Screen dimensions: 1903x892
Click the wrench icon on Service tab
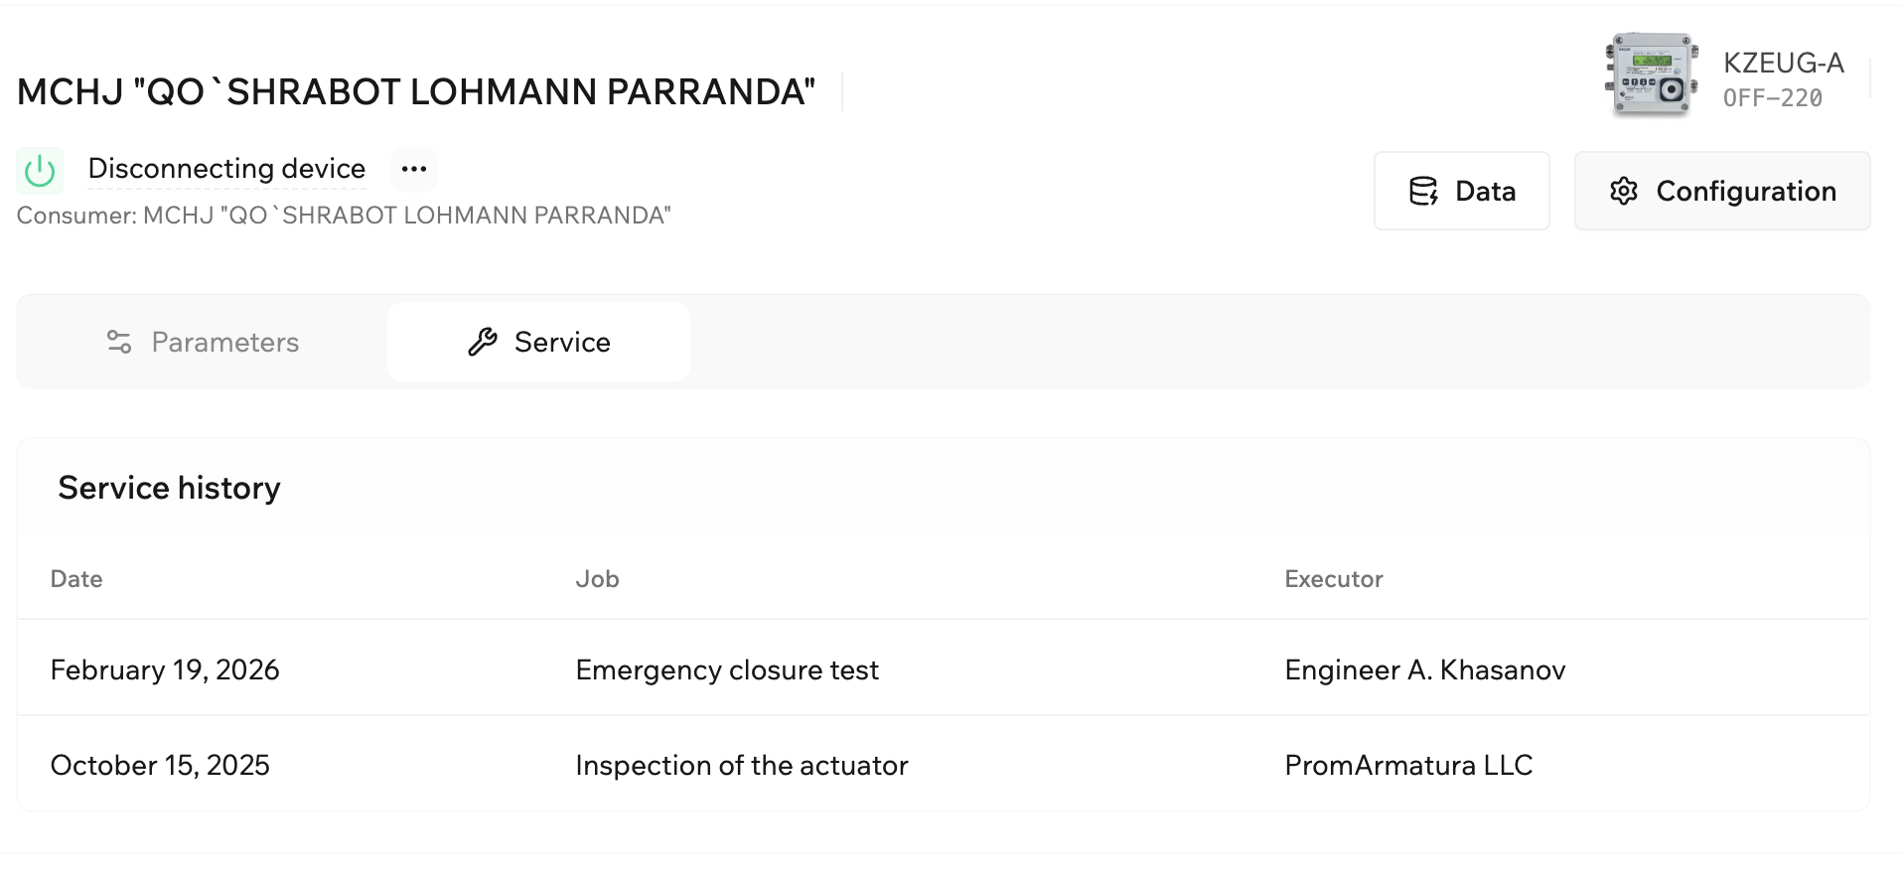click(483, 342)
